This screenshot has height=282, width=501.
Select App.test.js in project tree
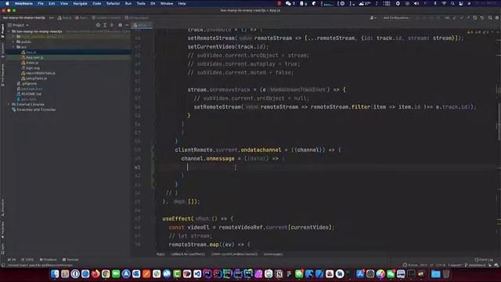click(x=34, y=57)
